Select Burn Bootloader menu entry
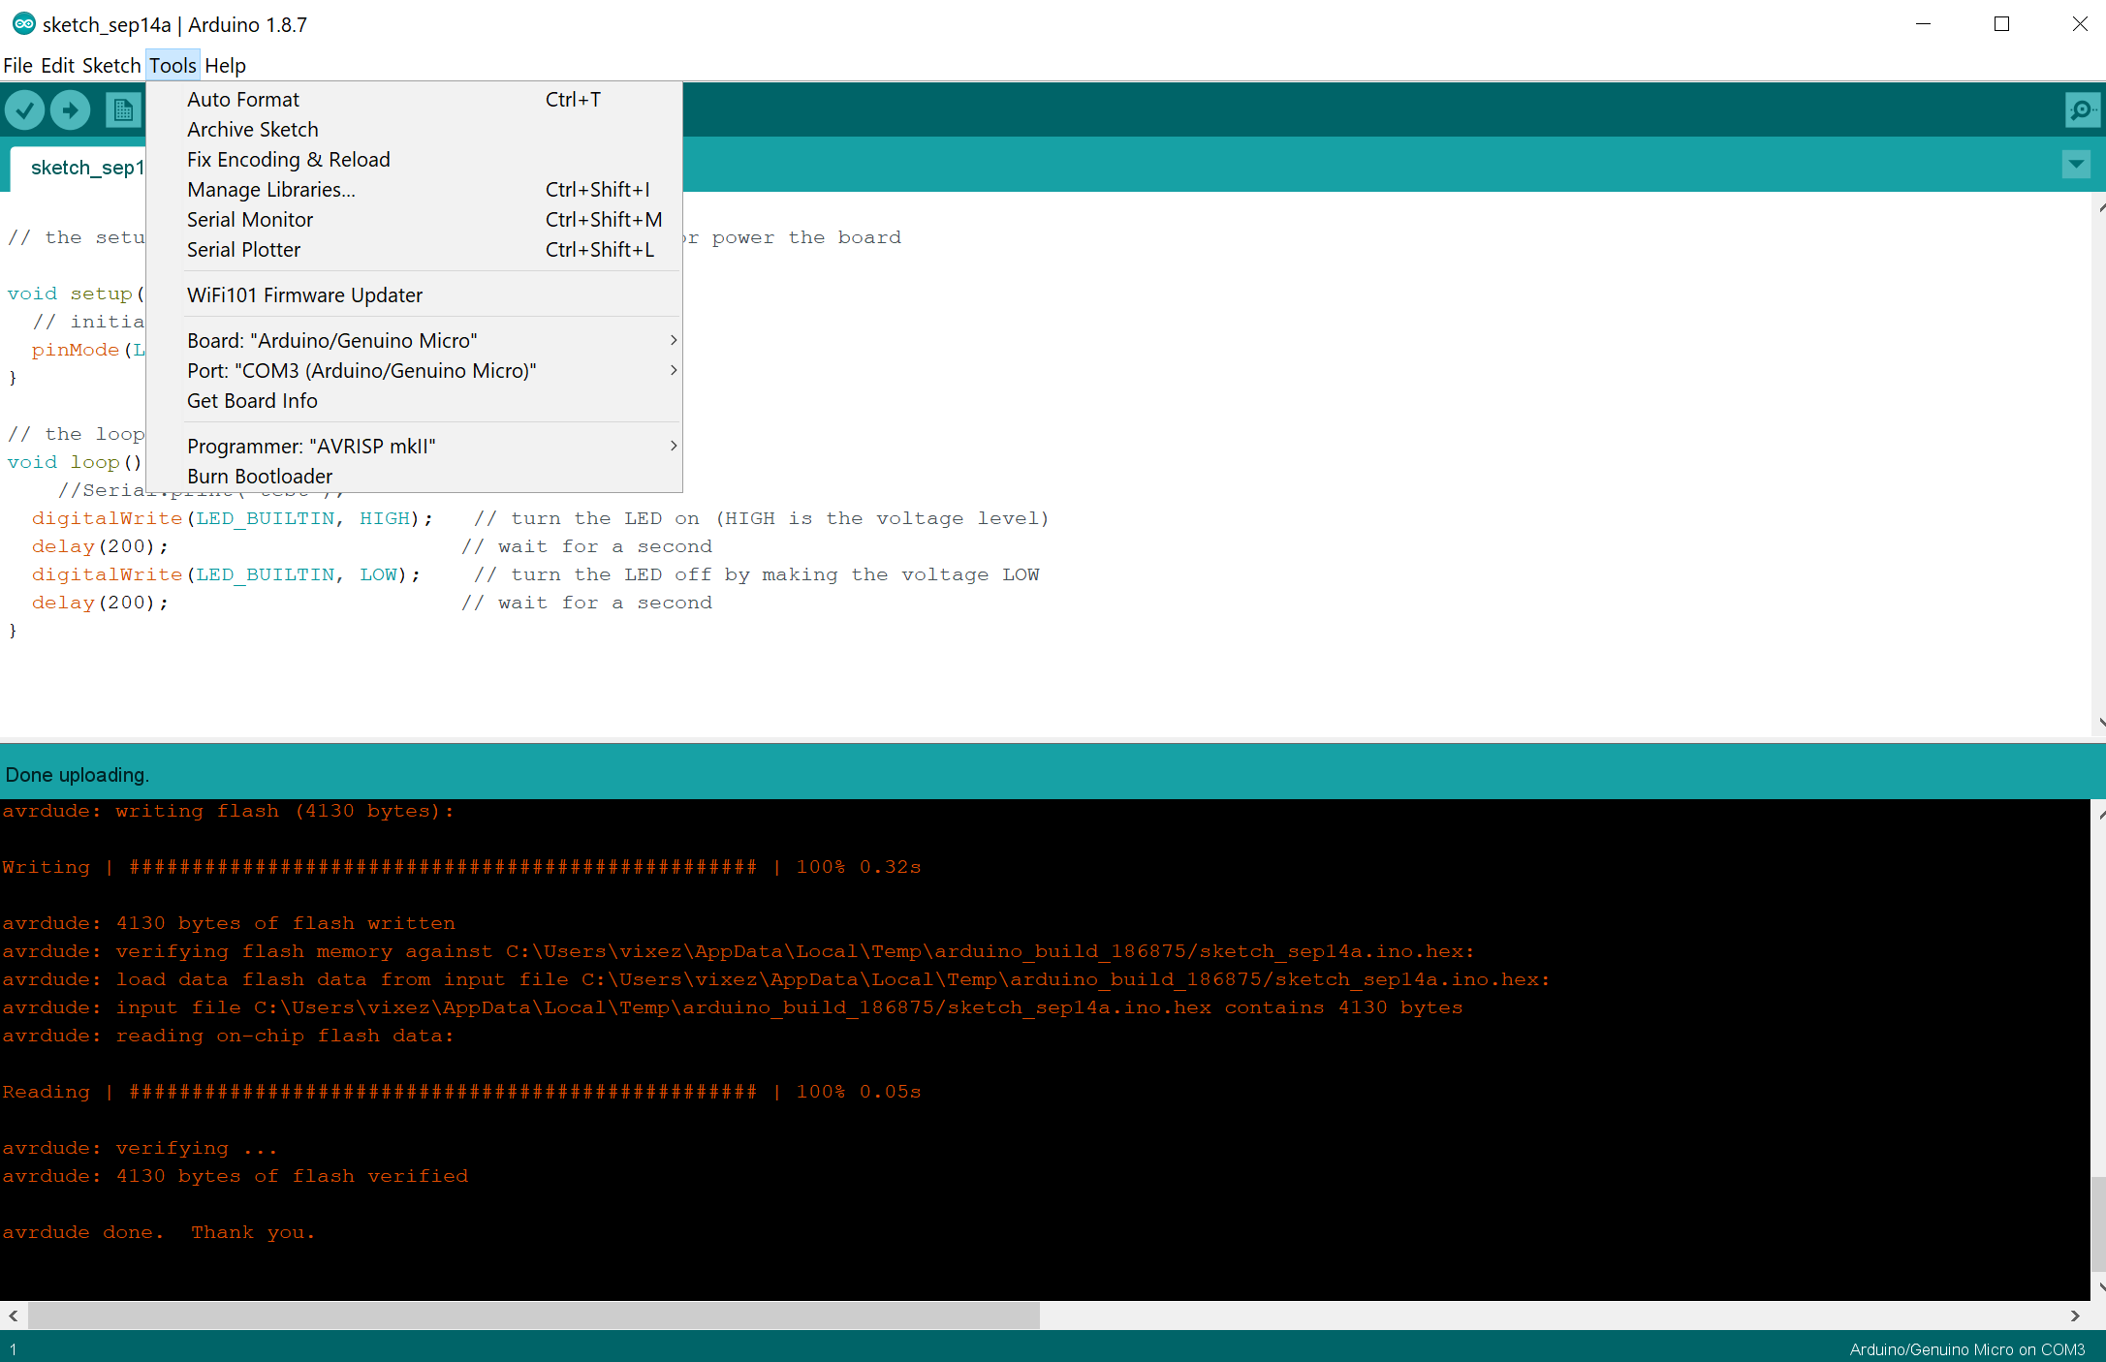The height and width of the screenshot is (1362, 2106). [x=260, y=477]
